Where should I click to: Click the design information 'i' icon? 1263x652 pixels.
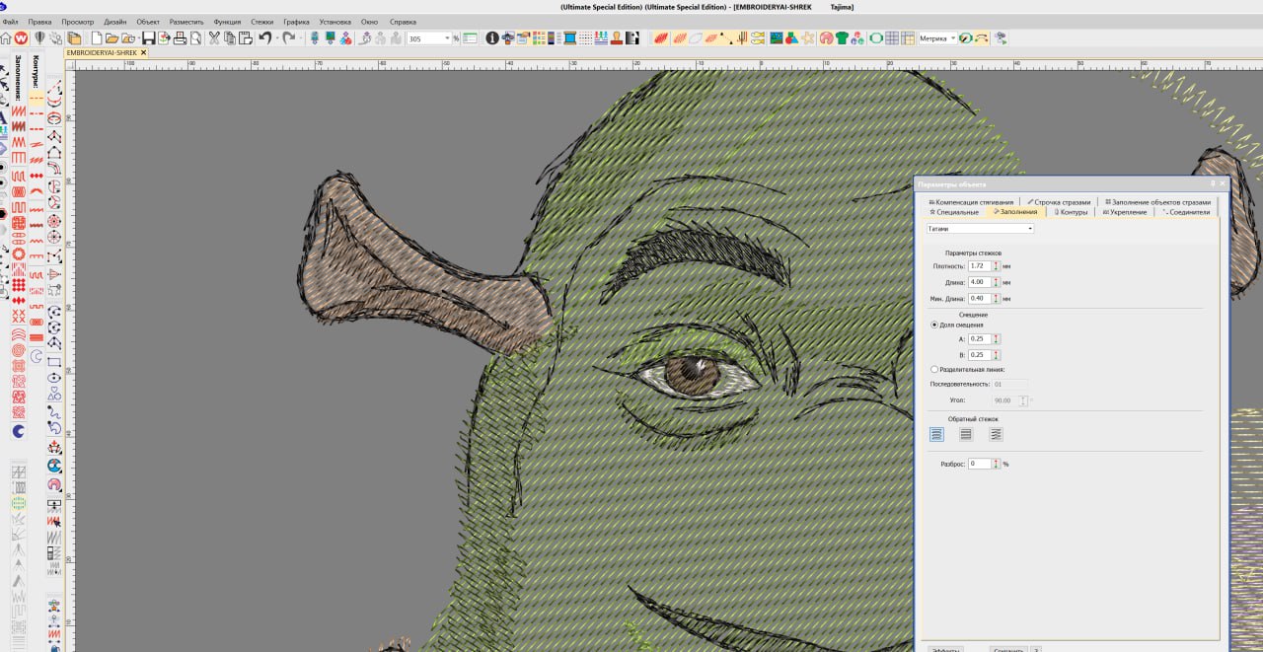coord(492,38)
